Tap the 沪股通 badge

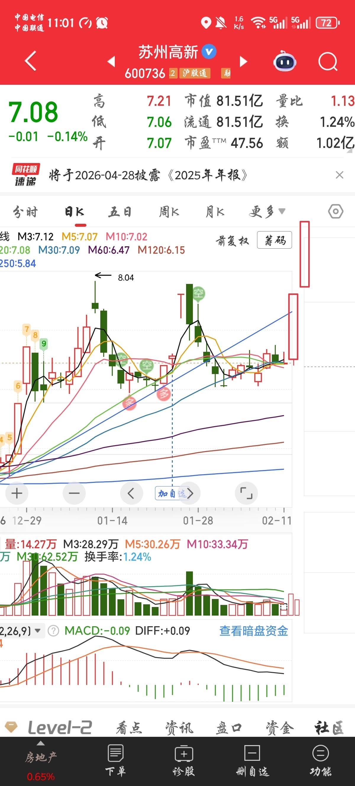point(195,73)
